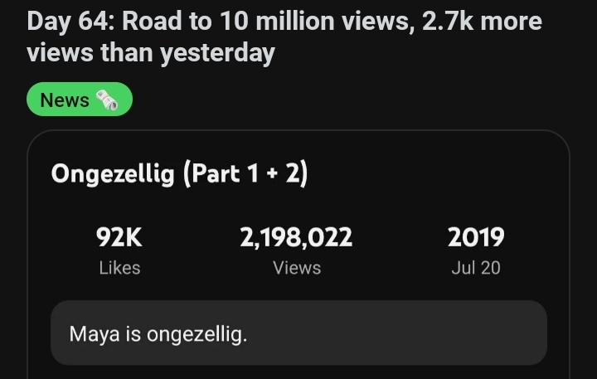Viewport: 597px width, 379px height.
Task: Select the 92K likes count
Action: pos(119,238)
